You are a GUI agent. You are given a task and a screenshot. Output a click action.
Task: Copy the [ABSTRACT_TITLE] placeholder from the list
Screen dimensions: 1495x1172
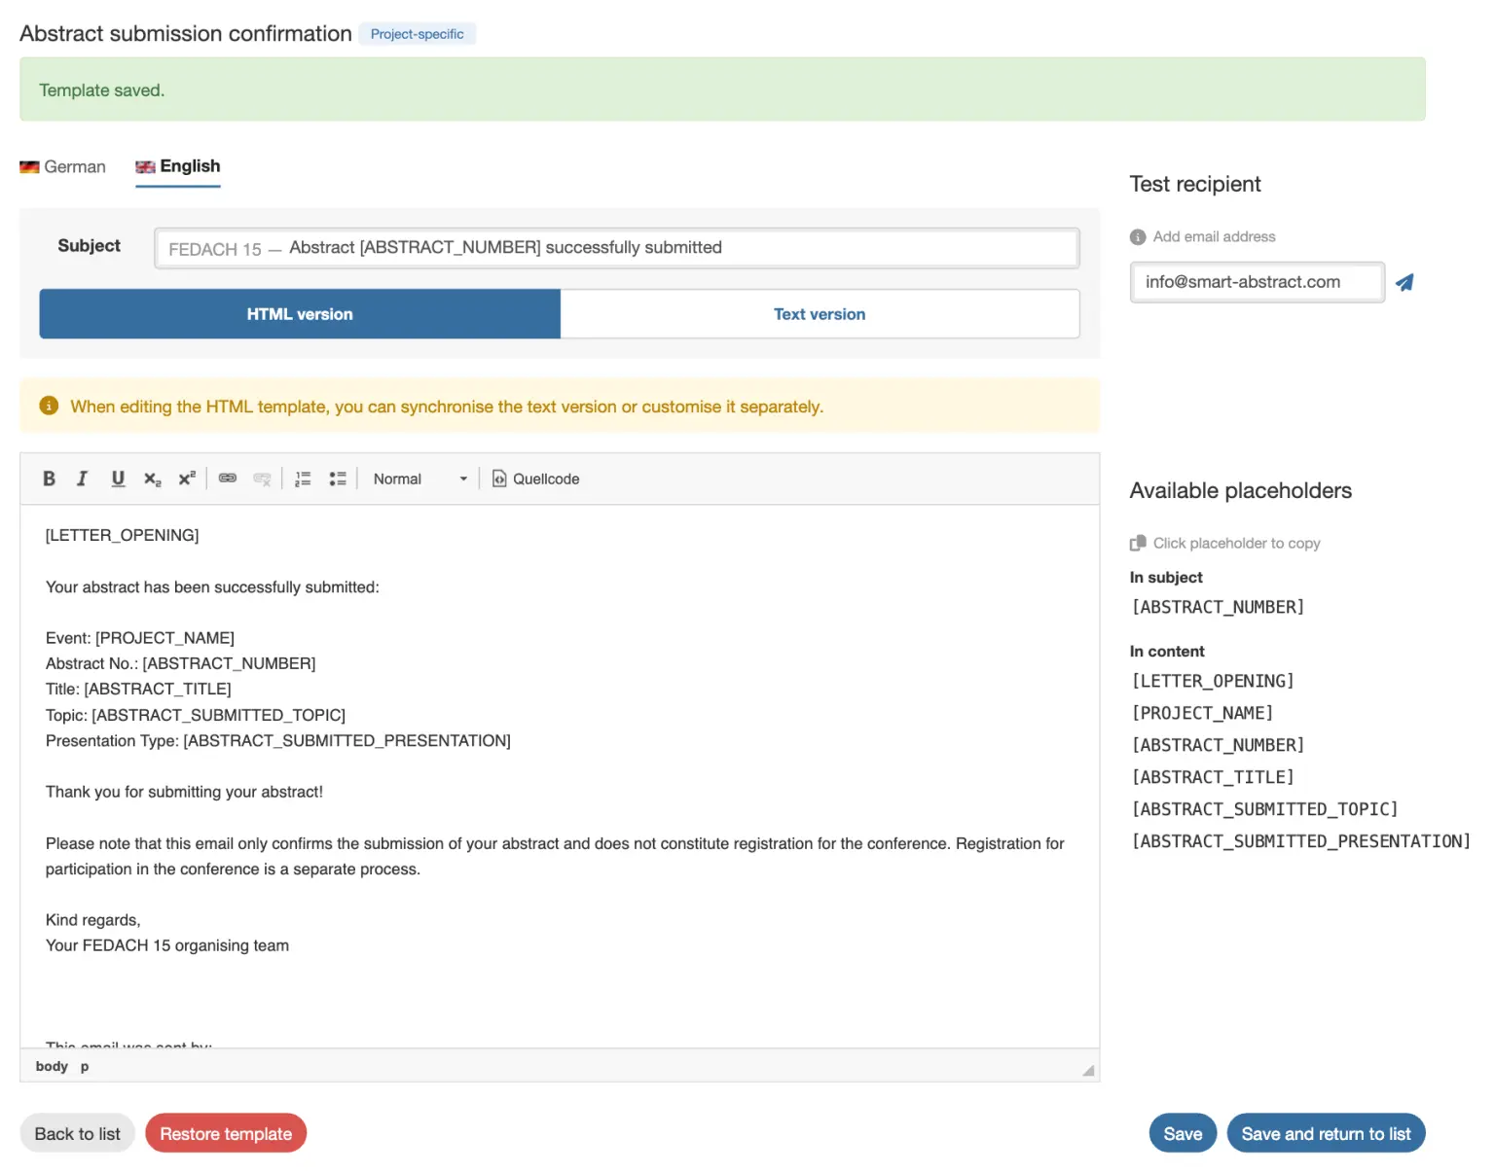(x=1213, y=777)
